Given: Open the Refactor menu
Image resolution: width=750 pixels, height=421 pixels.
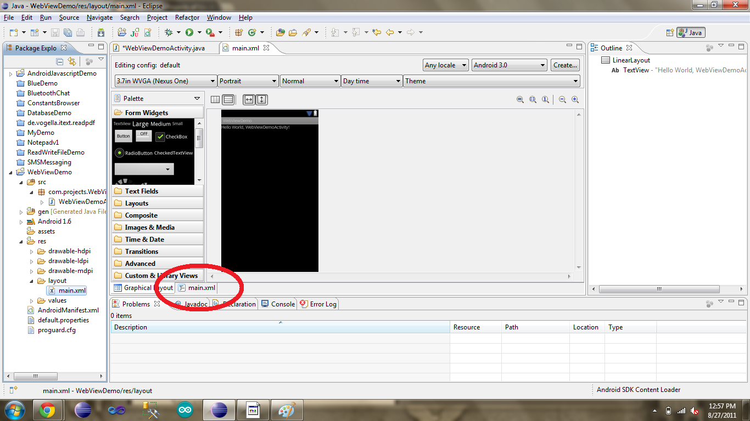Looking at the screenshot, I should point(187,17).
